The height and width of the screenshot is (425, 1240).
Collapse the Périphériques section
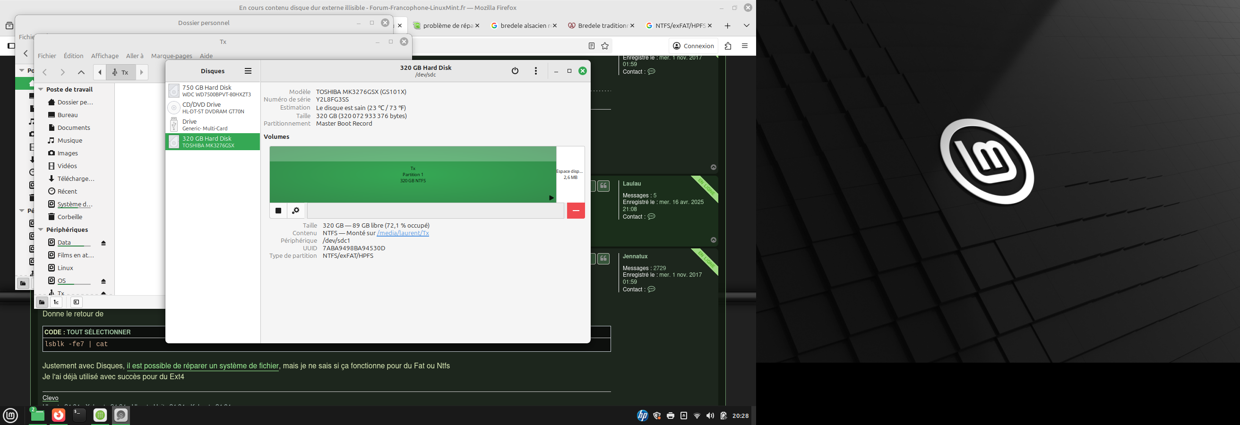click(x=41, y=230)
